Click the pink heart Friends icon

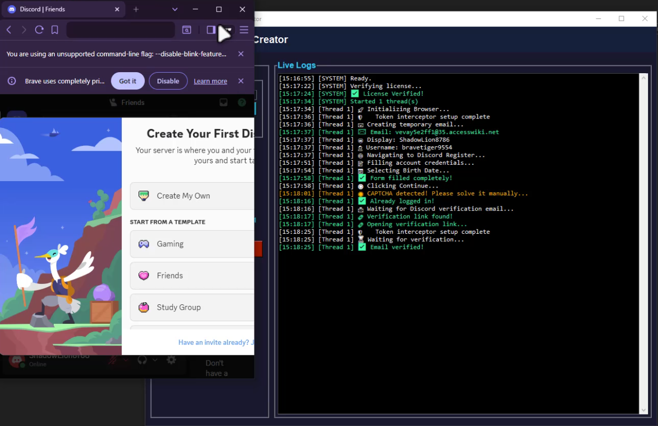coord(144,276)
